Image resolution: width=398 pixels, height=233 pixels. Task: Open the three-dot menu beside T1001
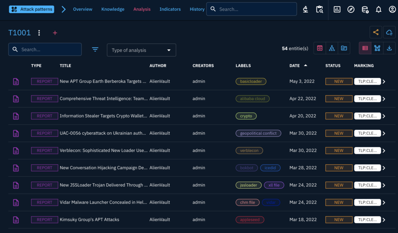click(39, 33)
